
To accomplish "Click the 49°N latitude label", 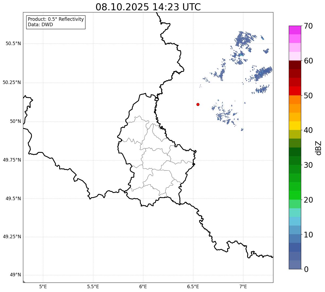I will coord(15,275).
